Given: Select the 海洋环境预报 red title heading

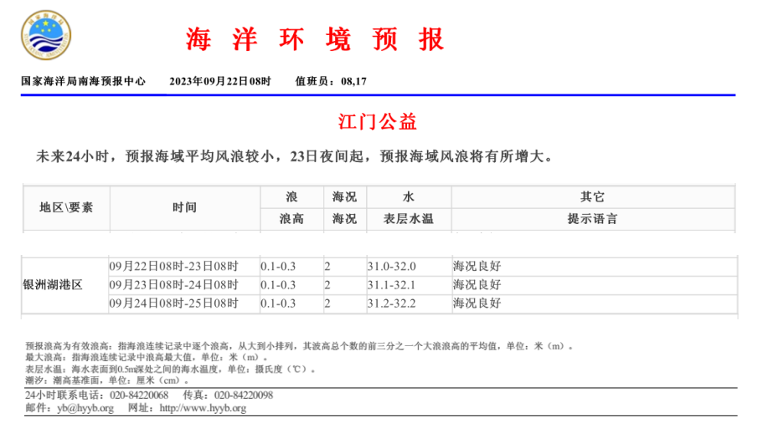Looking at the screenshot, I should coord(315,39).
